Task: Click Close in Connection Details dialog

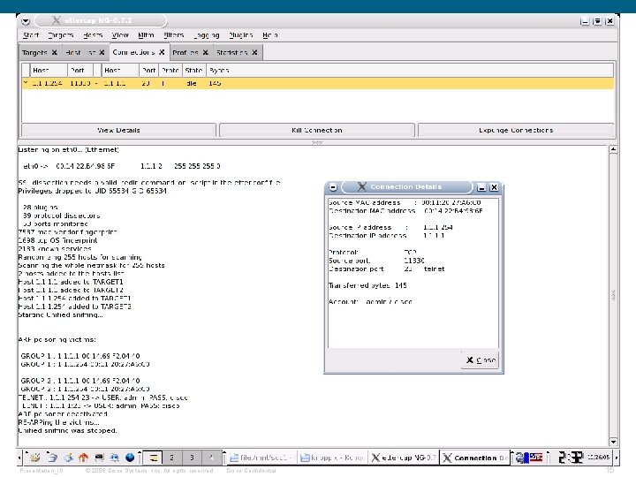Action: tap(481, 360)
